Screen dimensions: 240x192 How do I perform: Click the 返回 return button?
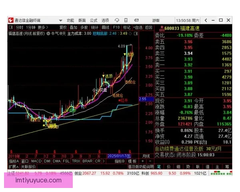148,28
